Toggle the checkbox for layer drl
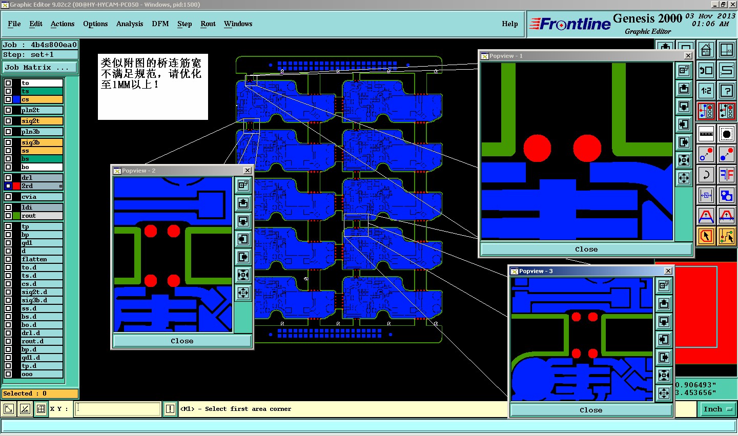Screen dimensions: 738x436 pos(8,178)
